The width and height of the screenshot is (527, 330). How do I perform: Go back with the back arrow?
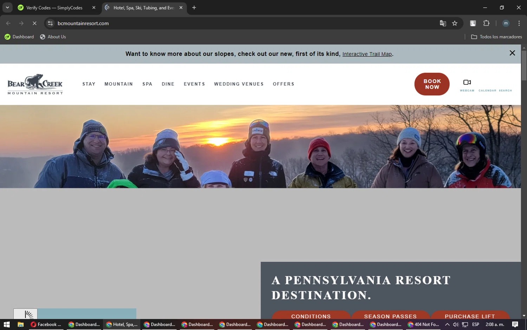(8, 23)
